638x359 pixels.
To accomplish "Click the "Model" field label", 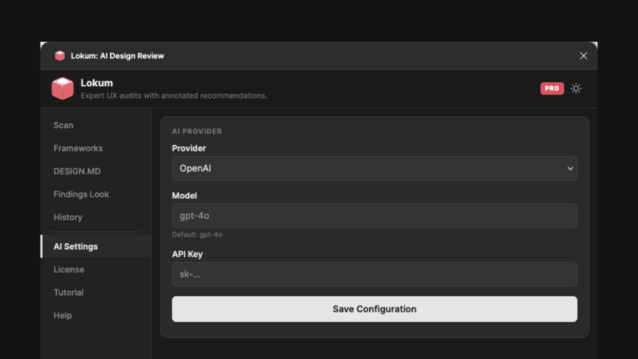I will [x=184, y=196].
